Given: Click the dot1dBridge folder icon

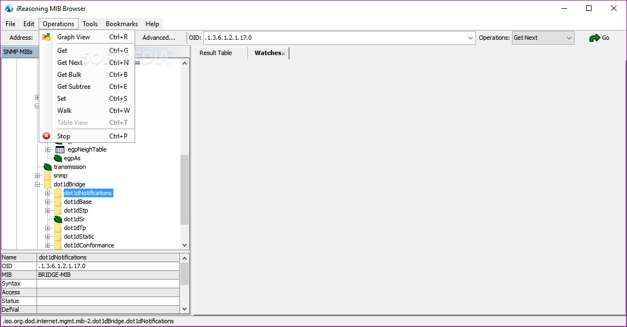Looking at the screenshot, I should 47,184.
